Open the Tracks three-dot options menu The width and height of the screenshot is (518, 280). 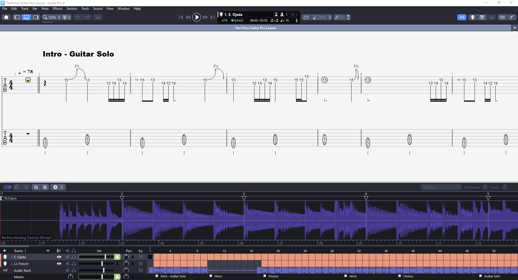(x=25, y=251)
